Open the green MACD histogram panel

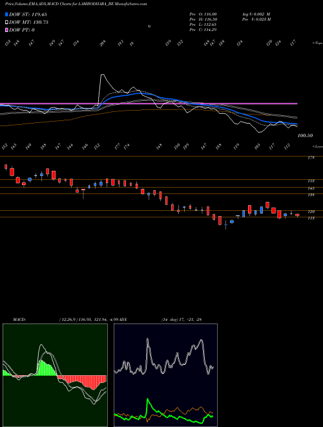click(55, 375)
